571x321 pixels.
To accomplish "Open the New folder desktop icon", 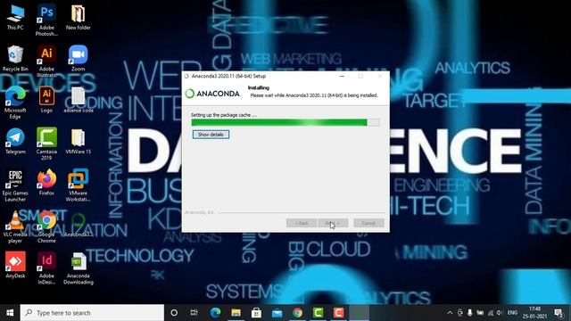I will click(78, 17).
